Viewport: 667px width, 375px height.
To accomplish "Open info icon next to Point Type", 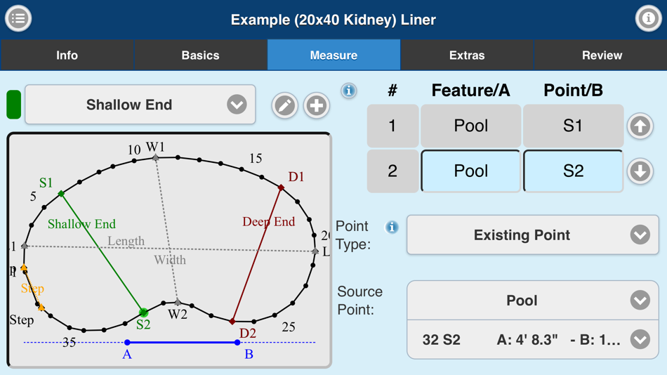I will [392, 228].
